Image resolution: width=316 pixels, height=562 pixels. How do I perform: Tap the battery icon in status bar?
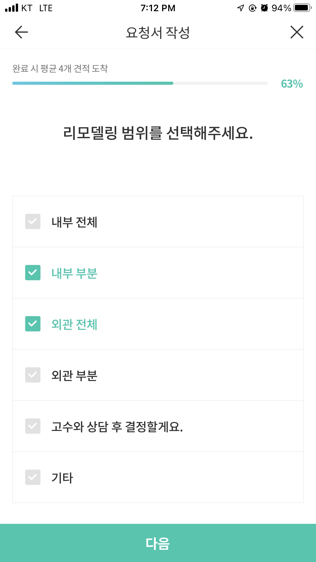pos(303,8)
